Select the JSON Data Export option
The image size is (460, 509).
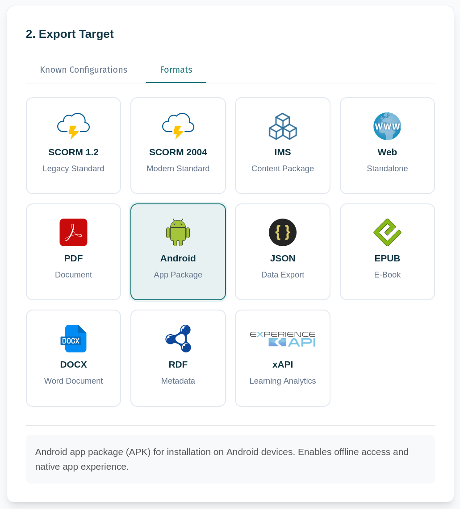point(282,251)
